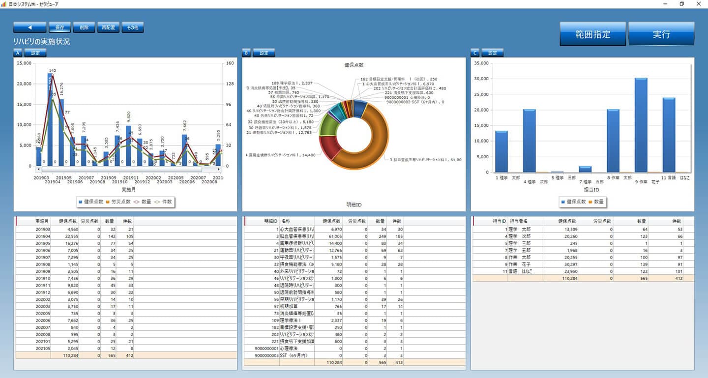Select the panel B label icon

tap(247, 53)
